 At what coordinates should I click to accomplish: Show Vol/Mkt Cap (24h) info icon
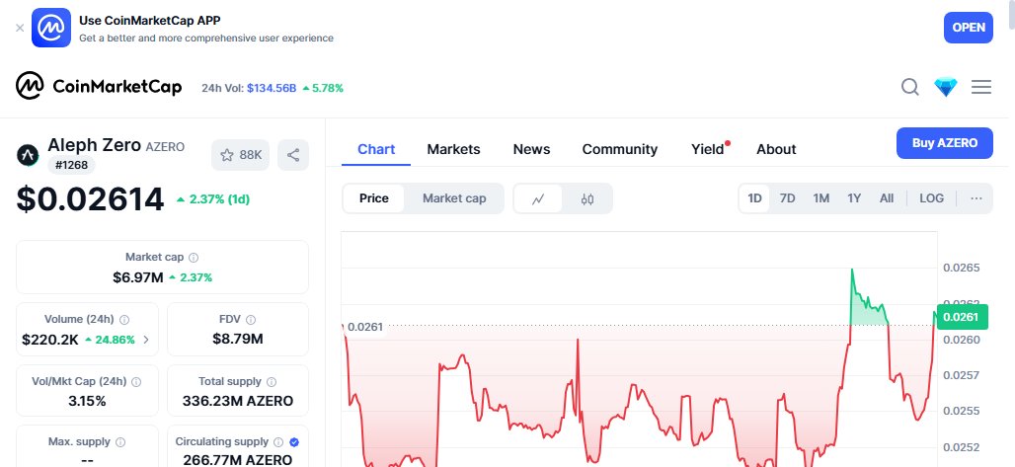pos(136,382)
